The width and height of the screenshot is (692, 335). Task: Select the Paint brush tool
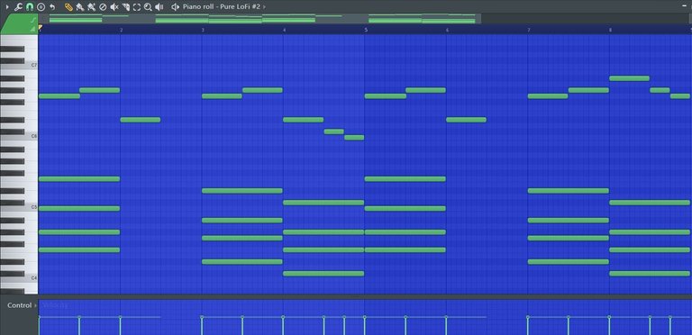(80, 7)
